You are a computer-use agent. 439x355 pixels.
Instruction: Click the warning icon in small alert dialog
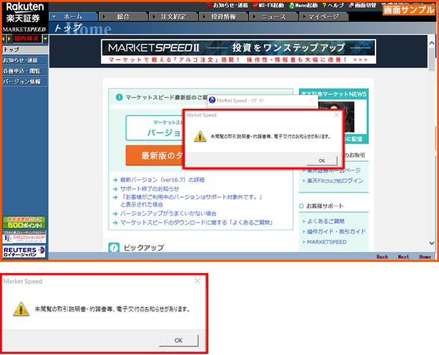pyautogui.click(x=200, y=137)
